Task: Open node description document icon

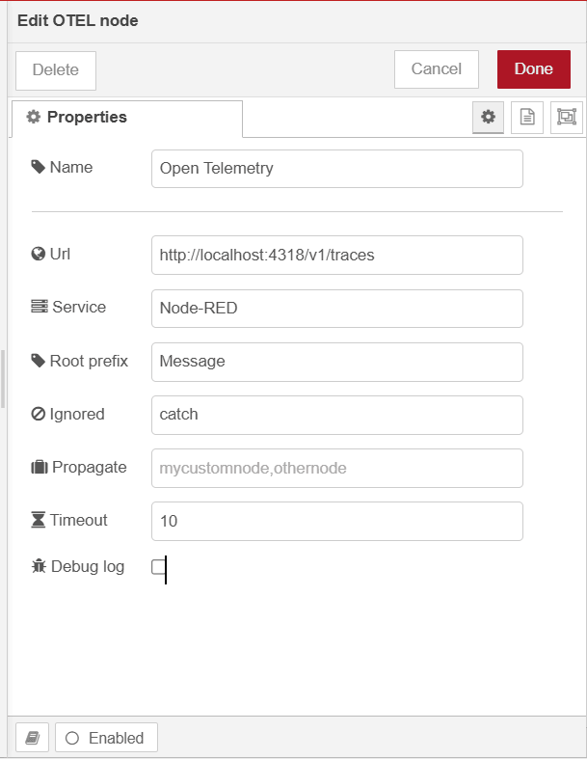Action: (x=527, y=117)
